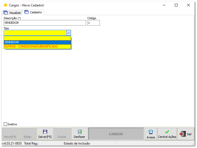This screenshot has width=197, height=148.
Task: Open Central Ações with green checkmark
Action: pyautogui.click(x=167, y=134)
